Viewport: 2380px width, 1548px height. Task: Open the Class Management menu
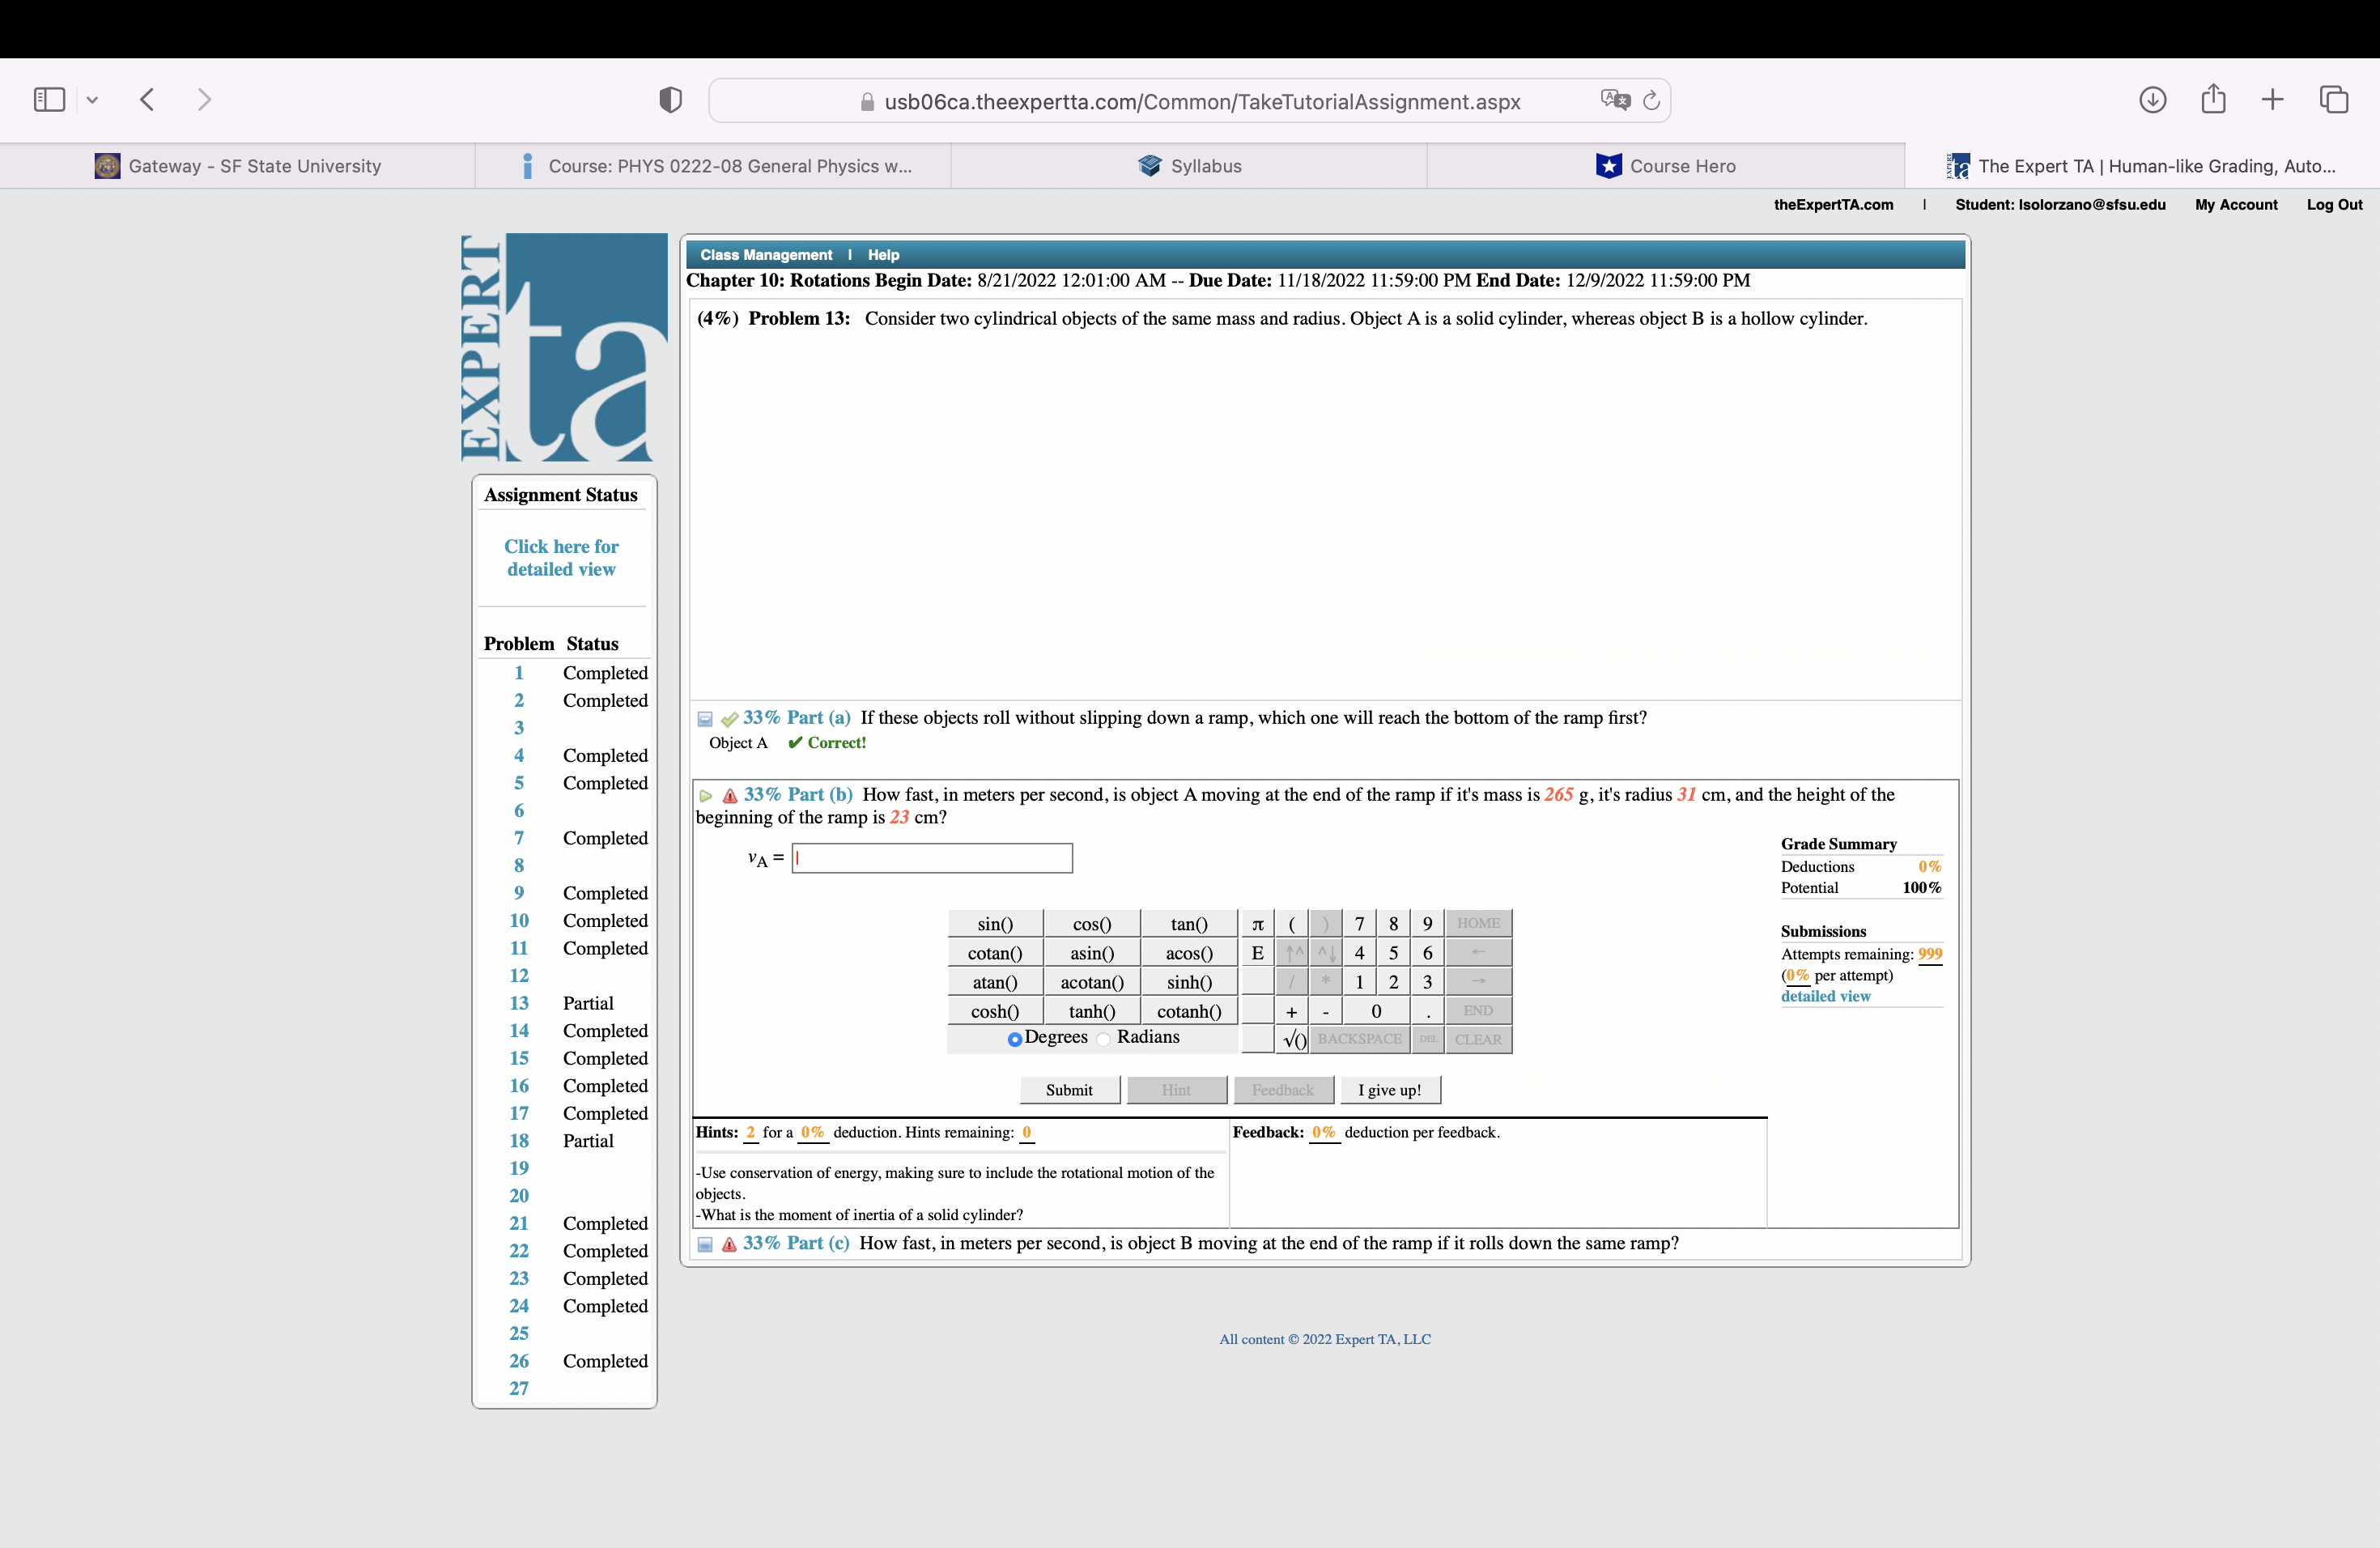(x=766, y=255)
